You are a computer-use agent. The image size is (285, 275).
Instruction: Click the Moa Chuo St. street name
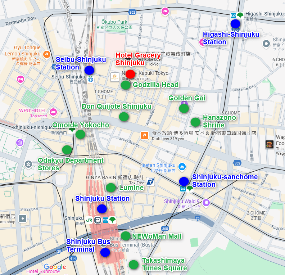point(129,142)
